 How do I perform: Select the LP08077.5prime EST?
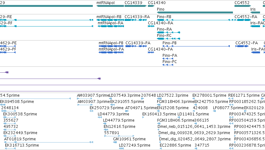(x=214, y=111)
